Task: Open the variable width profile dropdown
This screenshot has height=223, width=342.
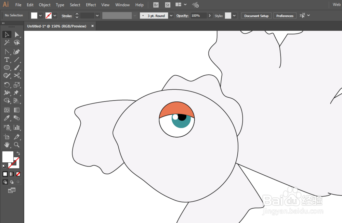Action: pos(135,15)
